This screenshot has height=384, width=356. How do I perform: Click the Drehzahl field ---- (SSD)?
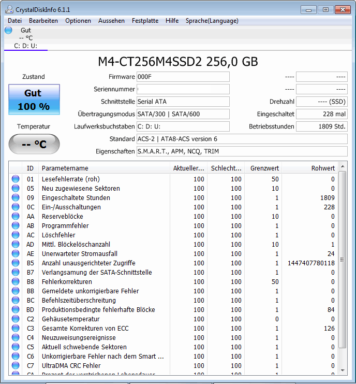tap(322, 102)
